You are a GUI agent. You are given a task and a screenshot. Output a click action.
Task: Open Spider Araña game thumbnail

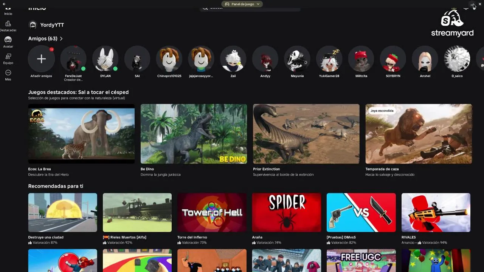coord(287,212)
